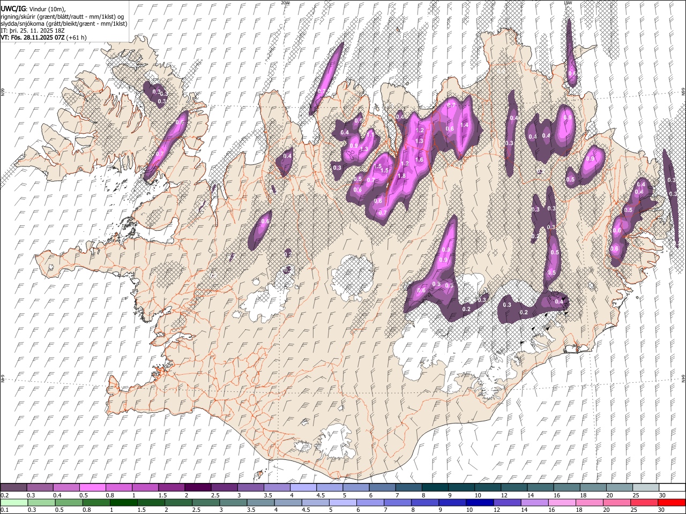686x514 pixels.
Task: Click the 1.8 snowfall value on the map
Action: [401, 176]
